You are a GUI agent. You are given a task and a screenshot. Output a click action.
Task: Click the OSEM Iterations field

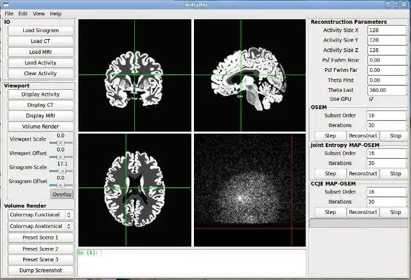click(x=387, y=125)
